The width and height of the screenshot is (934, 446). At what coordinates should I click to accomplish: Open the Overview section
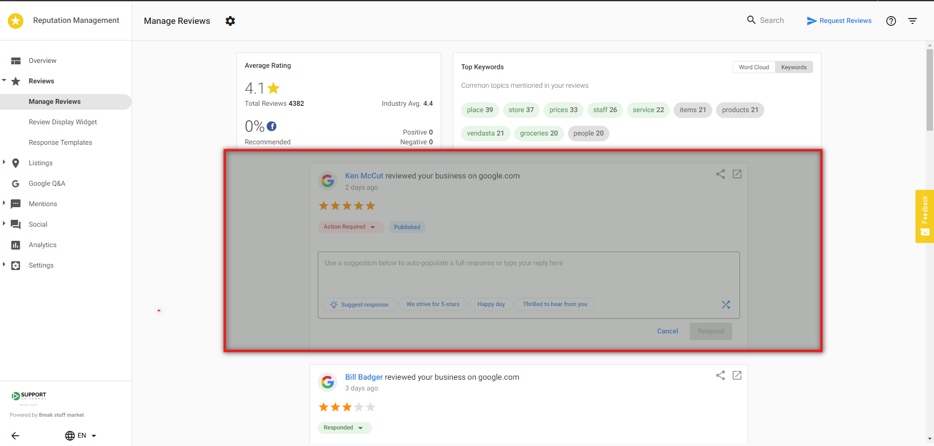pos(44,60)
